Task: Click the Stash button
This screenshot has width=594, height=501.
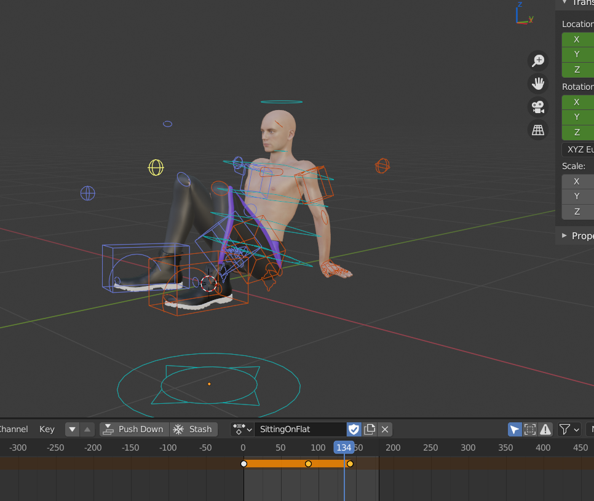Action: click(x=193, y=429)
